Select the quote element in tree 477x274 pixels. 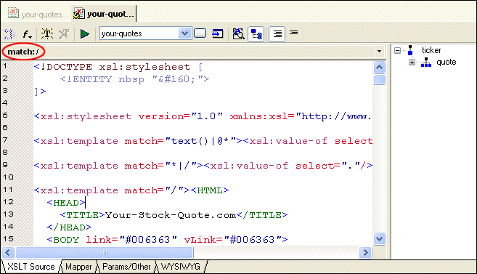click(x=447, y=62)
